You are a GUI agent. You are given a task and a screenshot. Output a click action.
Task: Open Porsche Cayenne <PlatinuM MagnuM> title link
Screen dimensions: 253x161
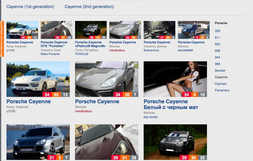90,44
